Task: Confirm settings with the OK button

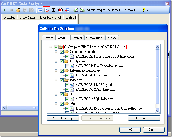Action: tap(130, 130)
